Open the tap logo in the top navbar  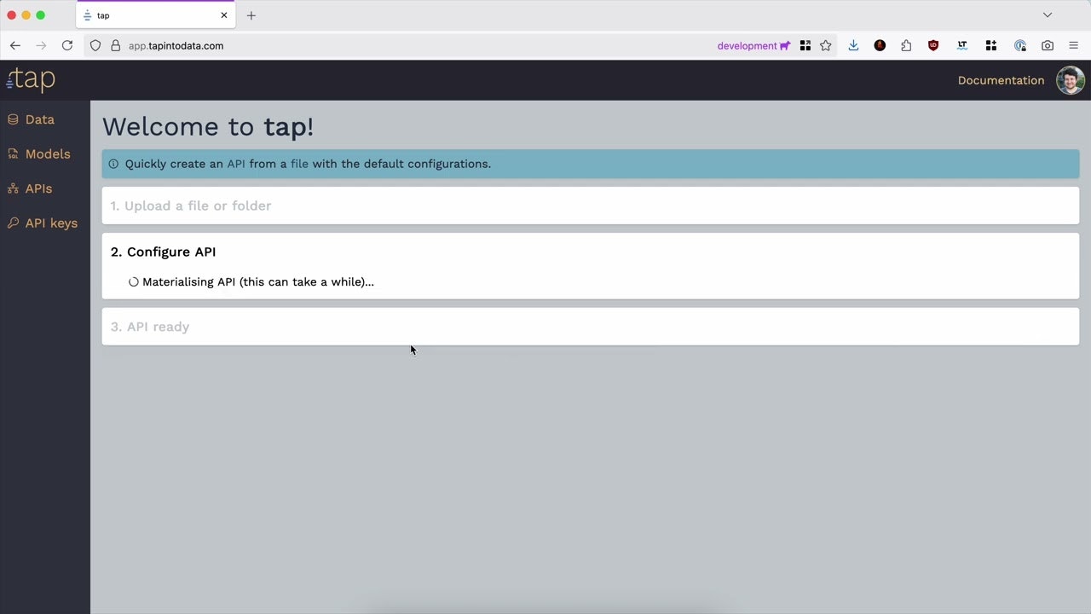30,79
